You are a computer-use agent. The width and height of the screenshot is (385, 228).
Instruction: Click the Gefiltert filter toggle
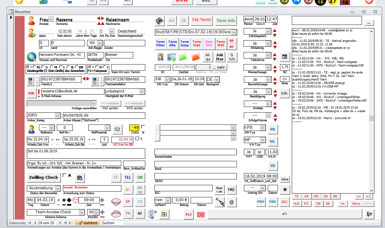coord(87,223)
